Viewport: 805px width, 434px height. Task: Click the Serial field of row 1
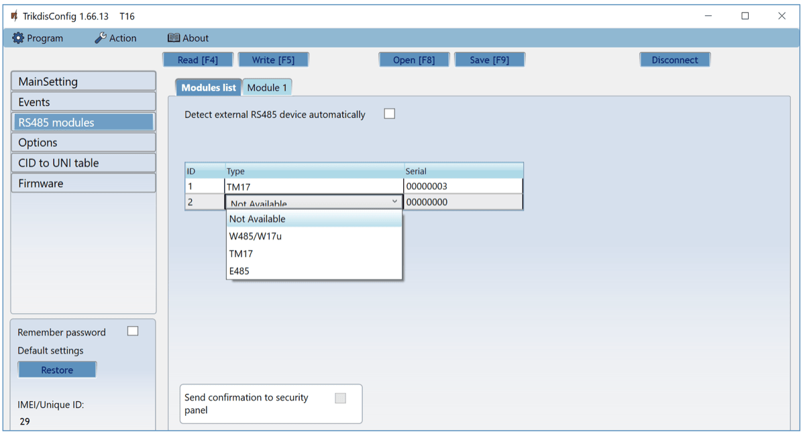pyautogui.click(x=463, y=186)
